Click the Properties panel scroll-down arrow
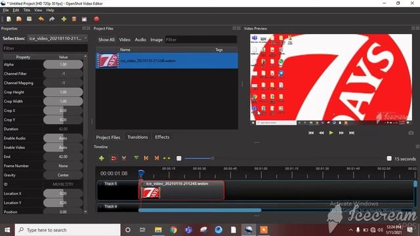Image resolution: width=420 pixels, height=236 pixels. click(x=85, y=212)
